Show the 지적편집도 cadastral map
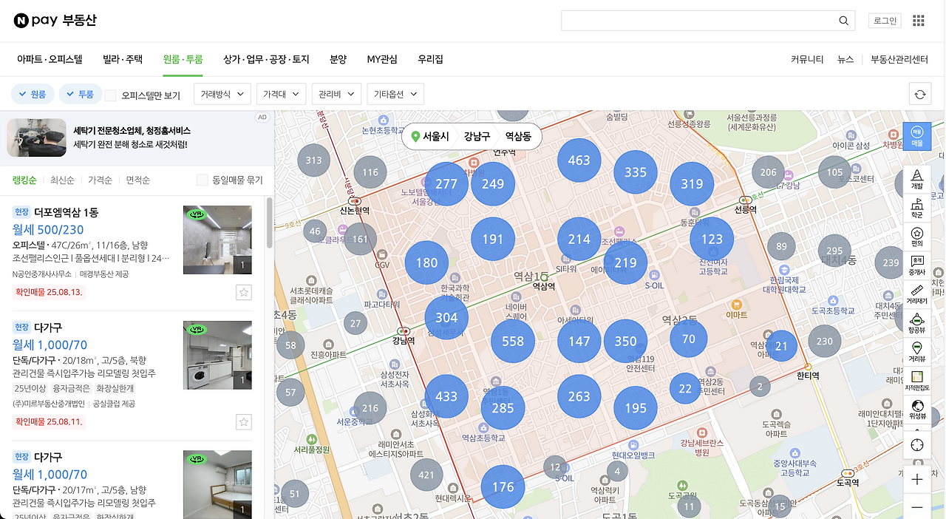The height and width of the screenshot is (519, 946). pos(917,381)
